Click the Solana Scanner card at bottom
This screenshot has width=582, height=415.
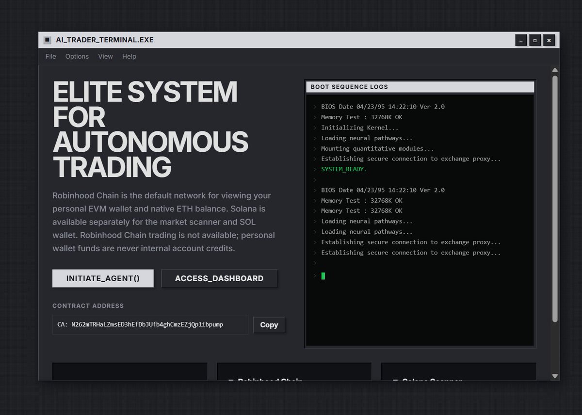pos(459,371)
